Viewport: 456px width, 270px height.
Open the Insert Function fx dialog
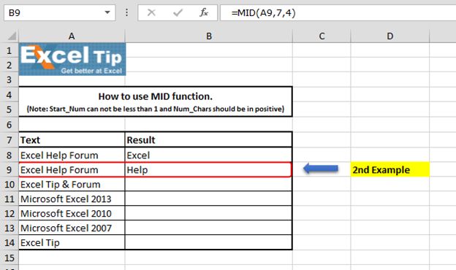pos(204,12)
